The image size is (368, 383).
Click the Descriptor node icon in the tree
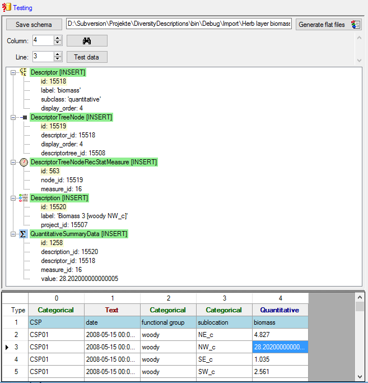coord(24,72)
